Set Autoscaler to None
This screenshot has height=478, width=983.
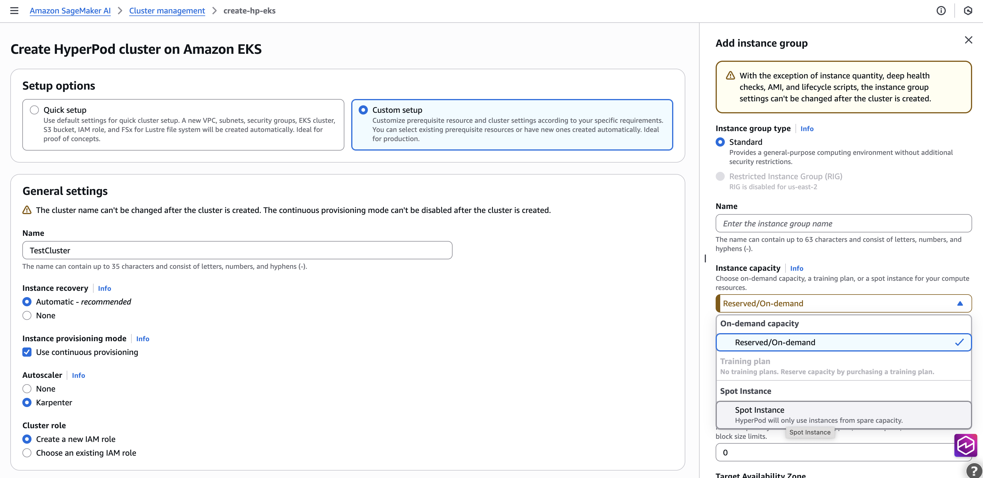click(27, 389)
